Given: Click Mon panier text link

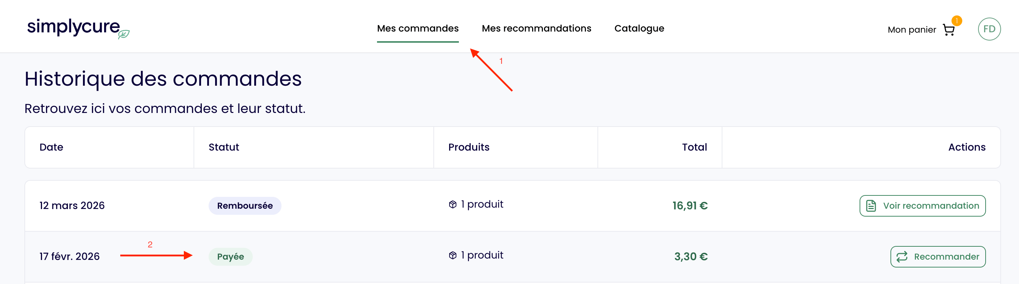Looking at the screenshot, I should click(x=911, y=29).
